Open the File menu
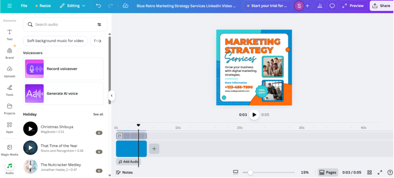This screenshot has height=178, width=394. [x=24, y=6]
